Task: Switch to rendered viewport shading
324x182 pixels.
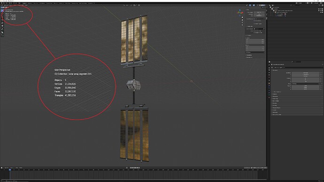Action: click(264, 5)
